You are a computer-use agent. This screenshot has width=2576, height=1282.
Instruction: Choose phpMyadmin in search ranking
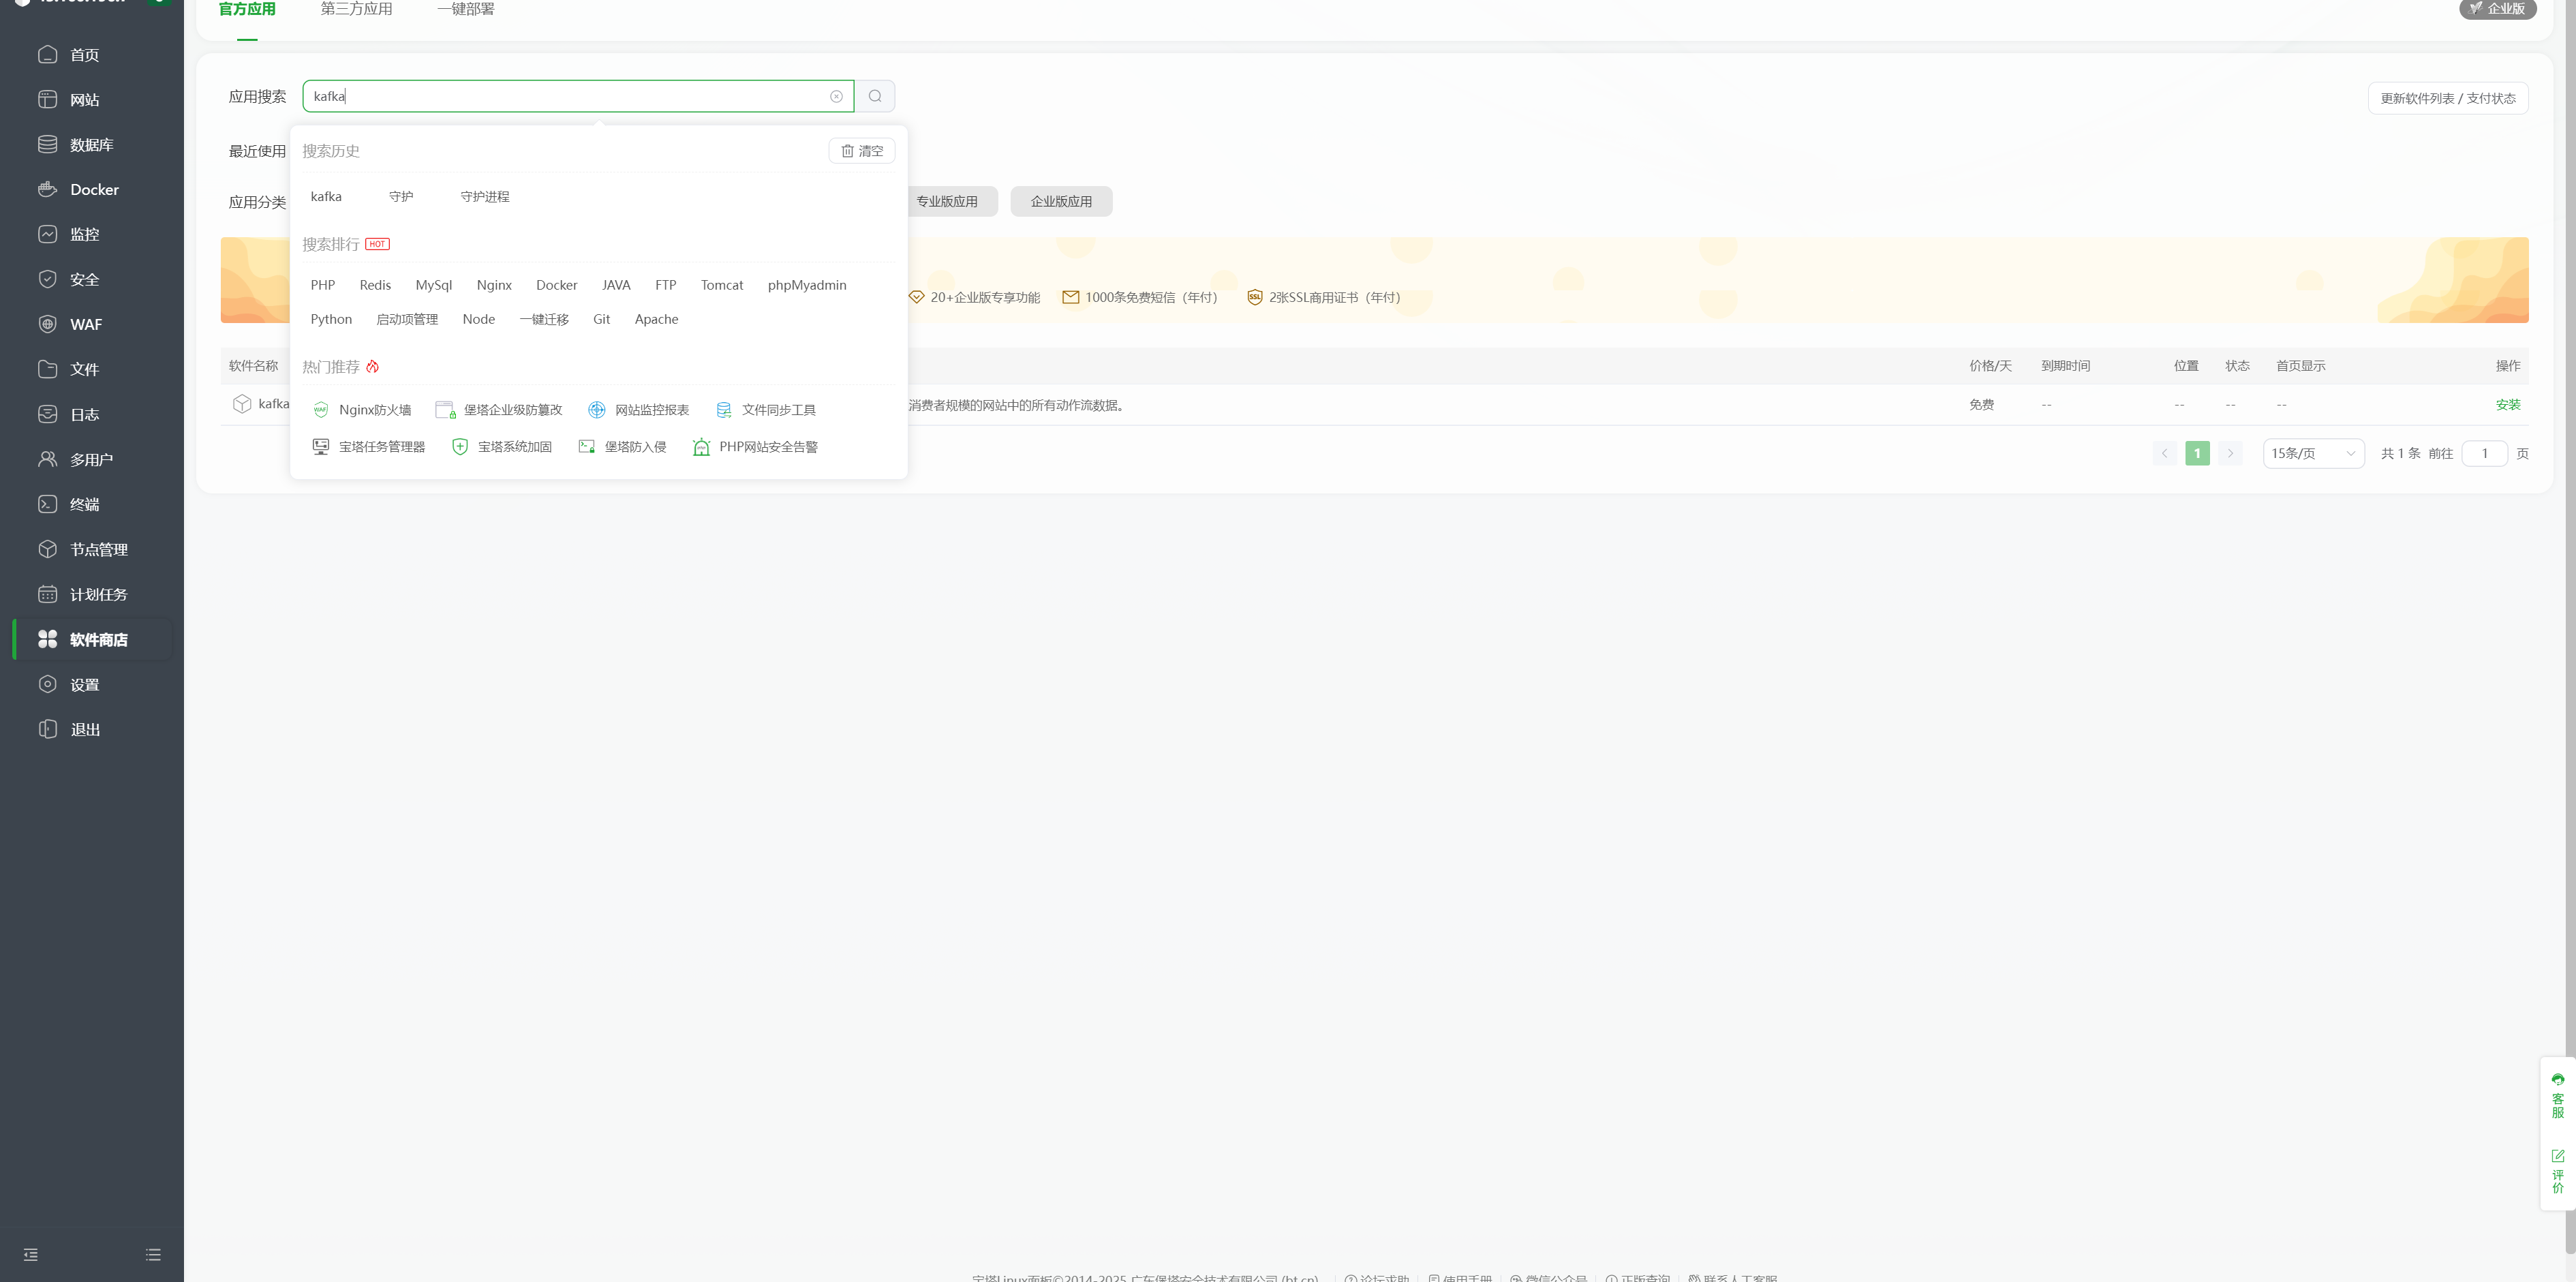tap(807, 285)
